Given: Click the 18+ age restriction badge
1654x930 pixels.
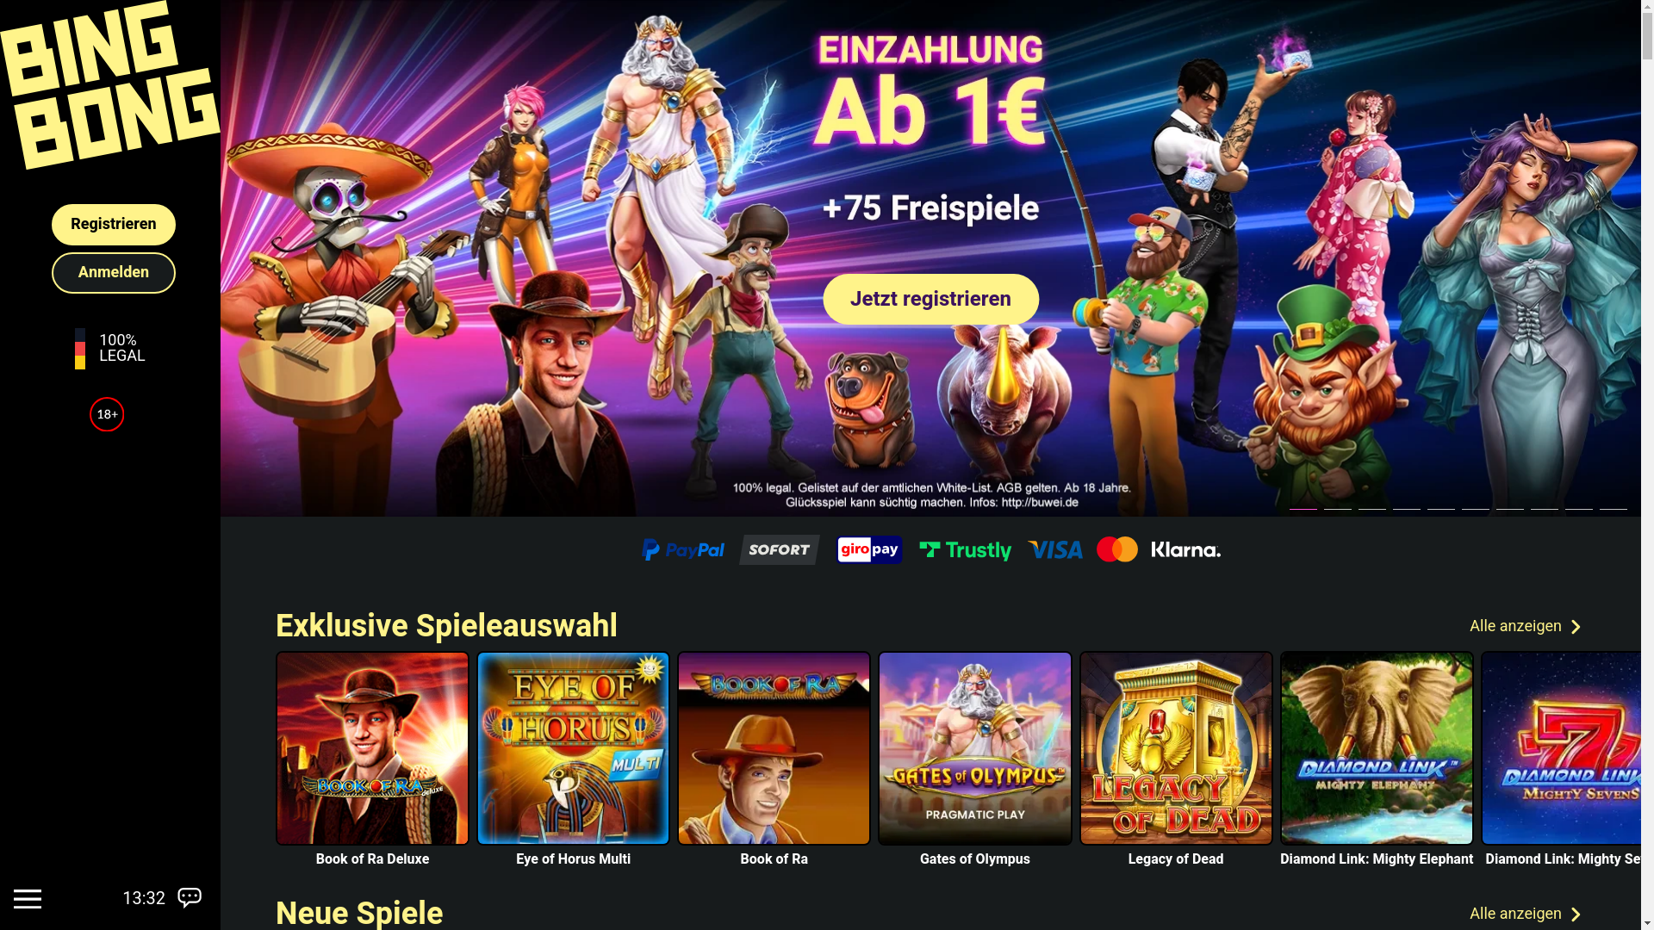Looking at the screenshot, I should coord(107,414).
